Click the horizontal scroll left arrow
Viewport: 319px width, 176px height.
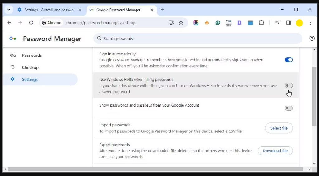click(x=5, y=169)
